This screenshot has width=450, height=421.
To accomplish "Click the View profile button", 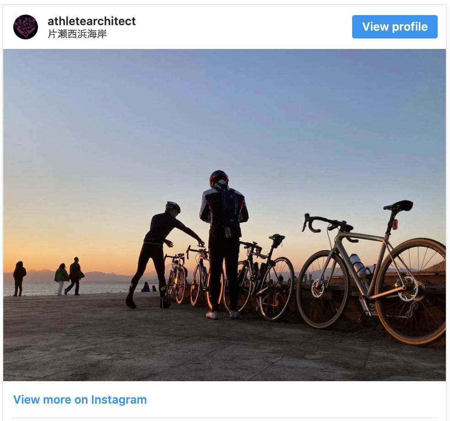I will pyautogui.click(x=395, y=27).
